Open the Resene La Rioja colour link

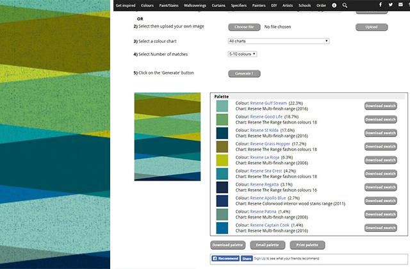pyautogui.click(x=265, y=158)
